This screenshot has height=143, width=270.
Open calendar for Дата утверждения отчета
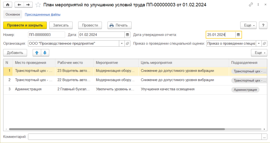click(x=238, y=35)
